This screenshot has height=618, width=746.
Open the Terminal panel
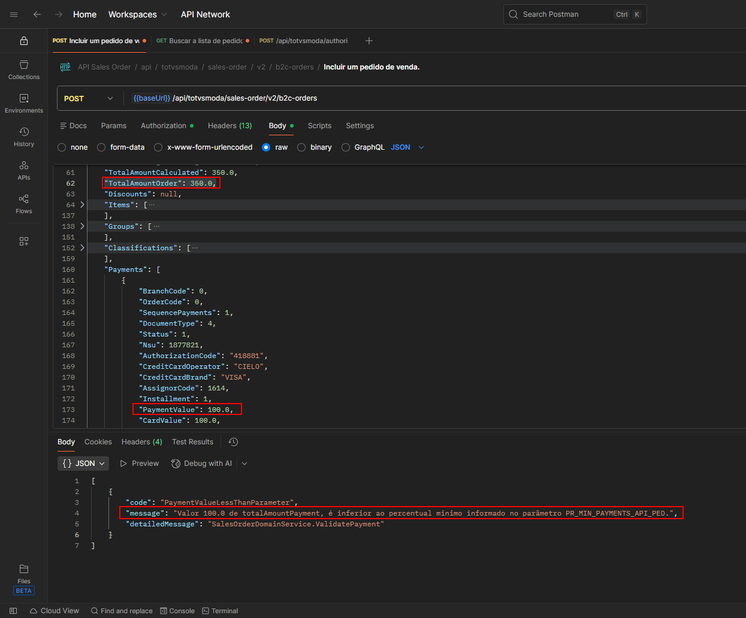[x=220, y=611]
